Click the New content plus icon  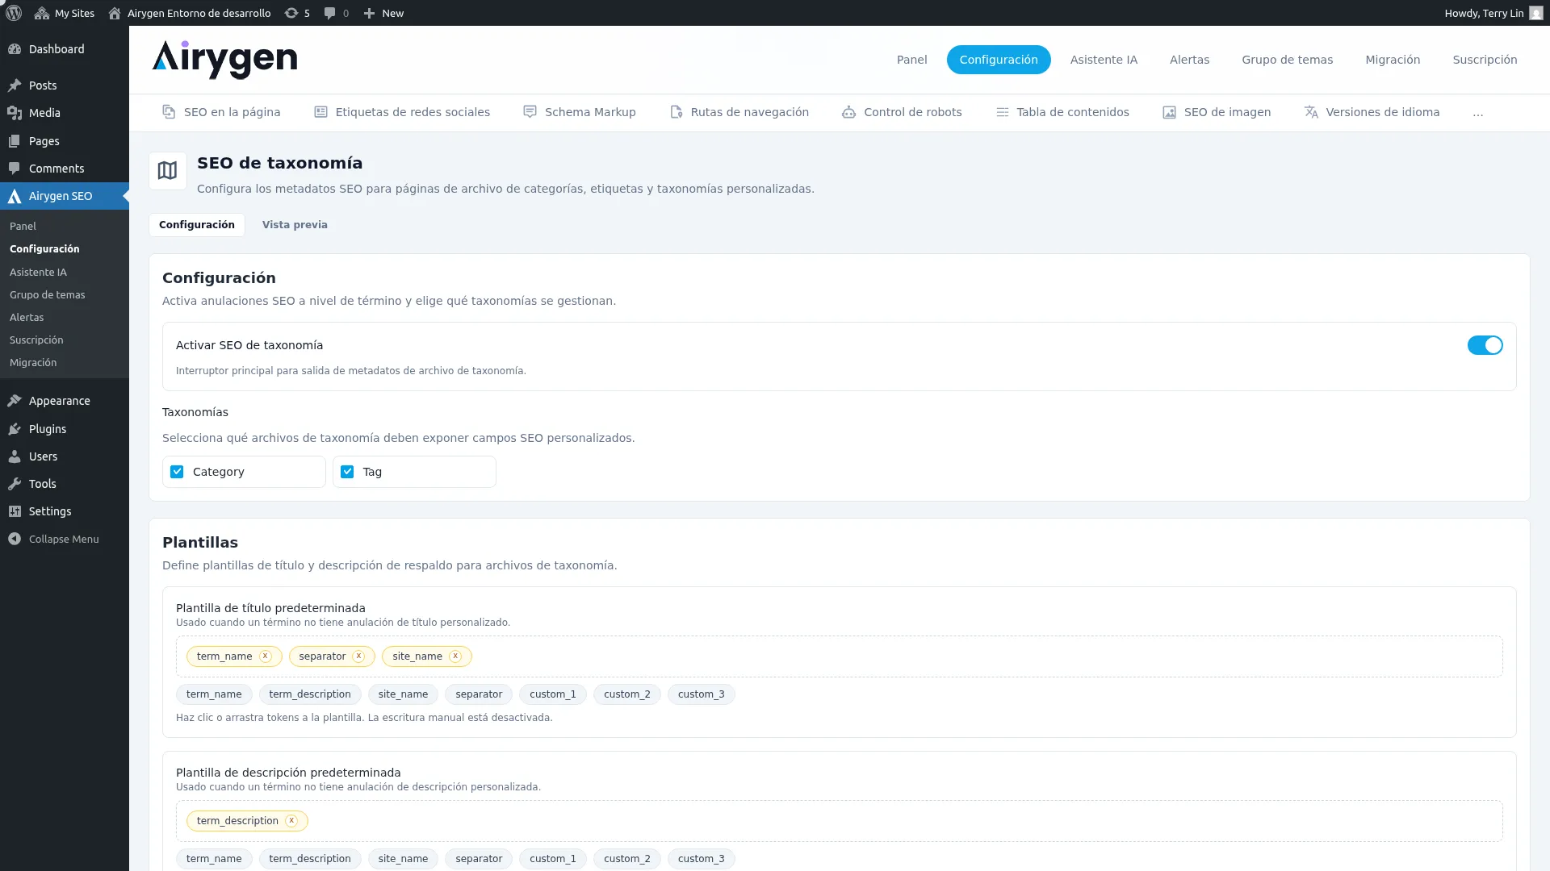[369, 13]
